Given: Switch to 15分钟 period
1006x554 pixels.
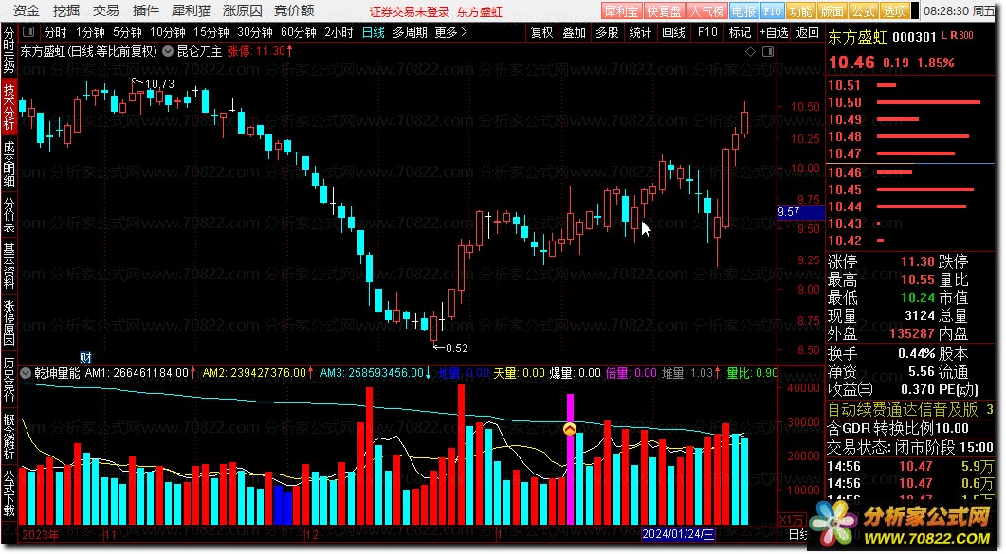Looking at the screenshot, I should click(x=211, y=32).
